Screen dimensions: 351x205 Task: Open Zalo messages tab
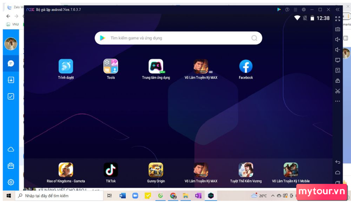pos(11,63)
